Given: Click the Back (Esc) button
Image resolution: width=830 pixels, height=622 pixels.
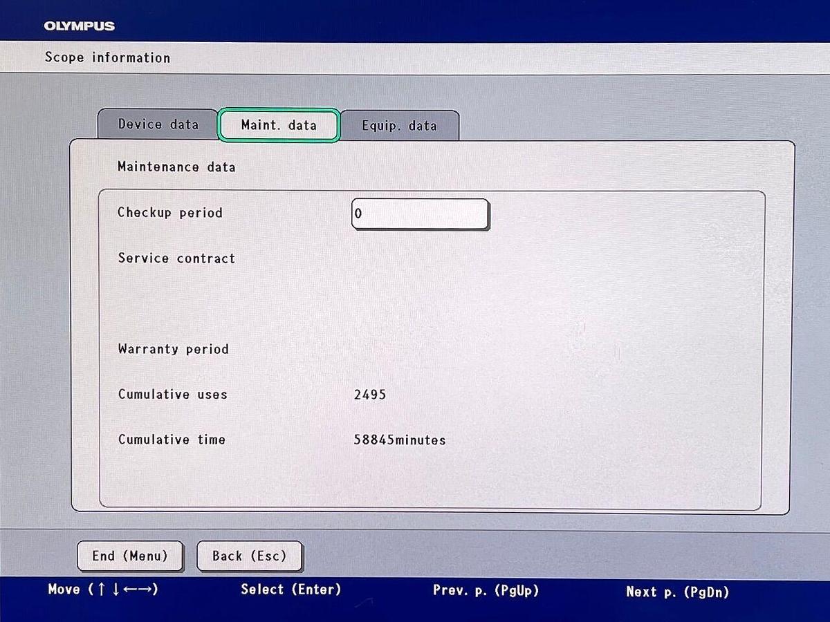Looking at the screenshot, I should click(x=249, y=556).
